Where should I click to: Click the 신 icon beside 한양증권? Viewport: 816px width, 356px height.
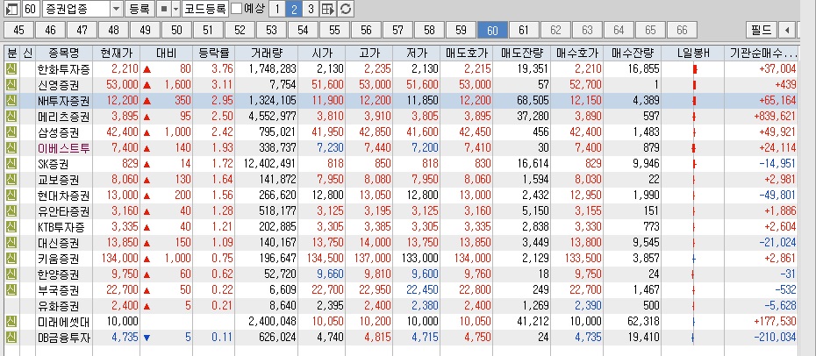[x=12, y=274]
